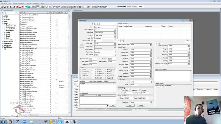Viewport: 221px width, 124px height.
Task: Open the Draw/Sheathe sound dropdown
Action: pos(189,46)
